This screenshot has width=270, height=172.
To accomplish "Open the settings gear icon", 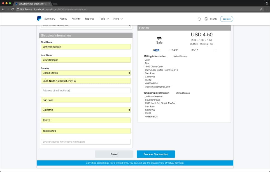I will [x=206, y=19].
